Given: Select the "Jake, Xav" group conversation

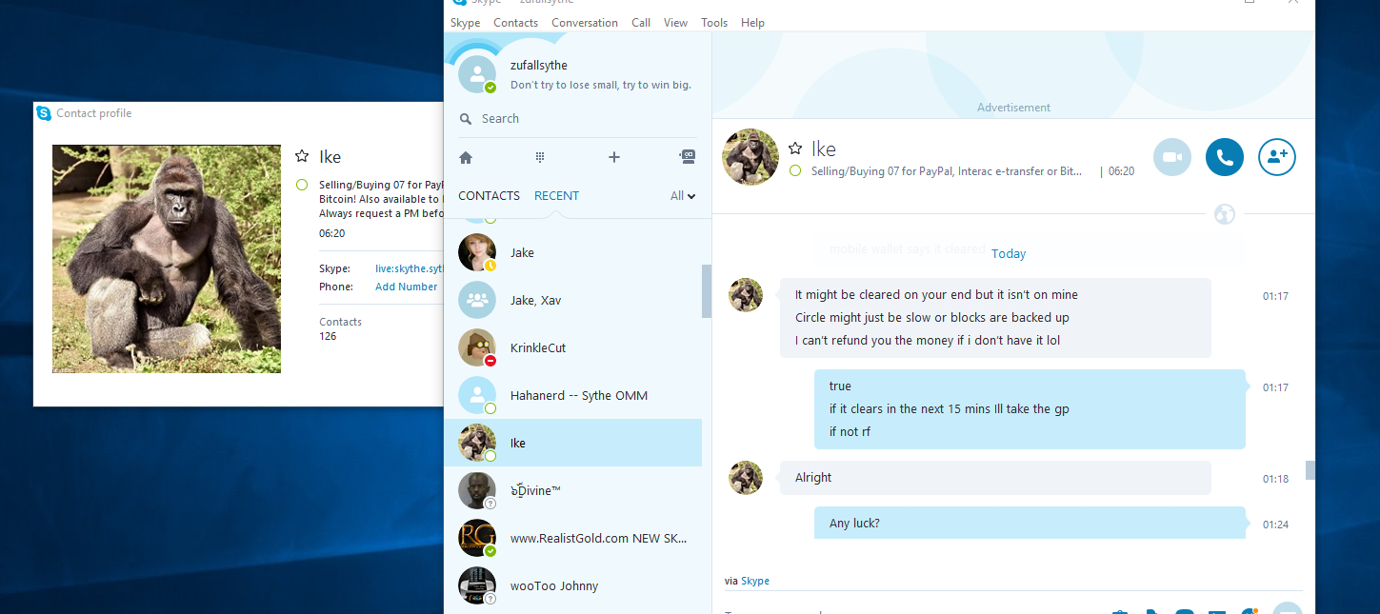Looking at the screenshot, I should (x=573, y=300).
